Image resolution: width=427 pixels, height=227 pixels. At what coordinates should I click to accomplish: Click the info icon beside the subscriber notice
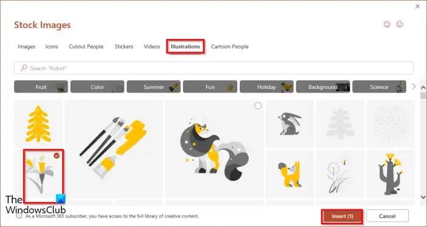click(x=19, y=216)
